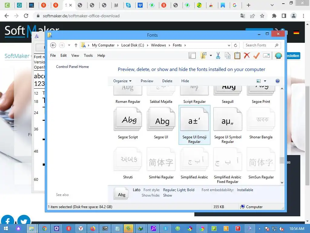
Task: Toggle the browser side panel icon
Action: pyautogui.click(x=284, y=16)
